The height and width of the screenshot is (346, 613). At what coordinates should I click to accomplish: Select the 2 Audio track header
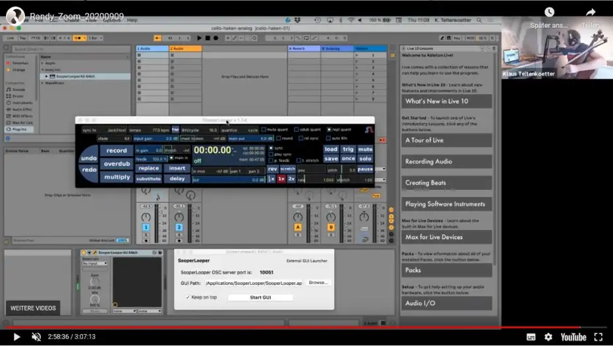[185, 49]
